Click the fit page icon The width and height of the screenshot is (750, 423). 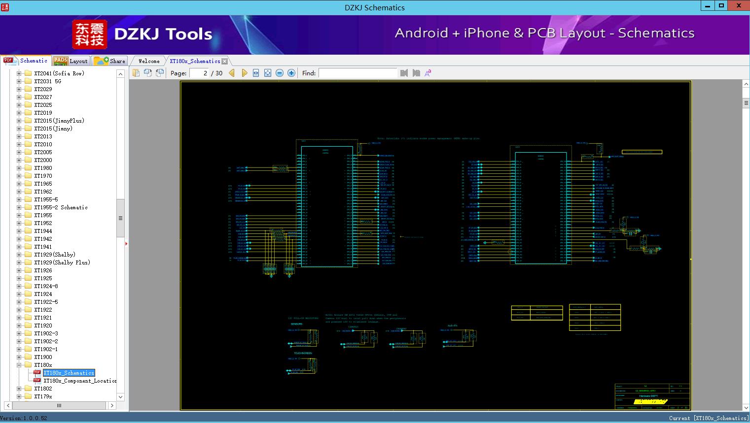point(268,73)
